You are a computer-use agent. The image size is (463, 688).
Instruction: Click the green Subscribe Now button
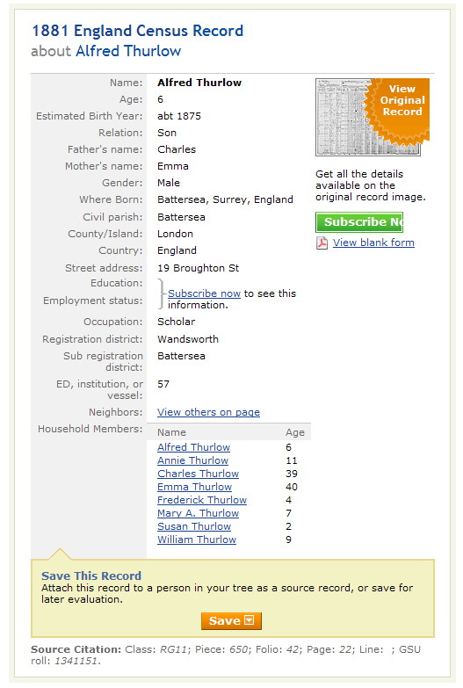click(359, 222)
